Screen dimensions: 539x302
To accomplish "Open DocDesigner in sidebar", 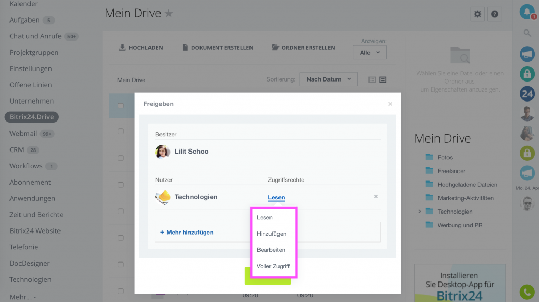I will click(29, 264).
